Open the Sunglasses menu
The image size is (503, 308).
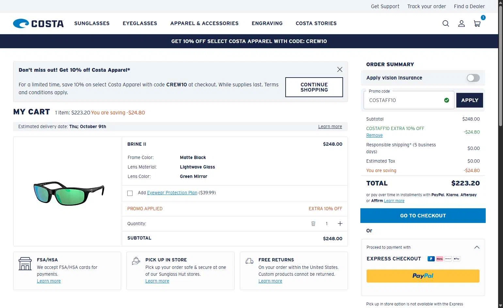(x=92, y=23)
